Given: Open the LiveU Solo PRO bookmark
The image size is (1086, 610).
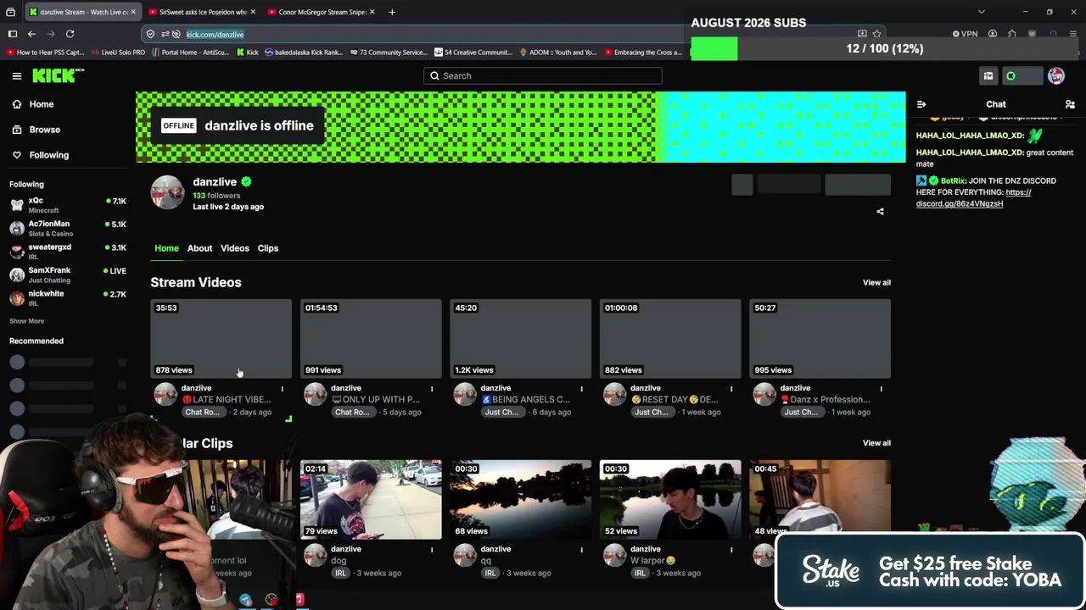Looking at the screenshot, I should pyautogui.click(x=118, y=53).
